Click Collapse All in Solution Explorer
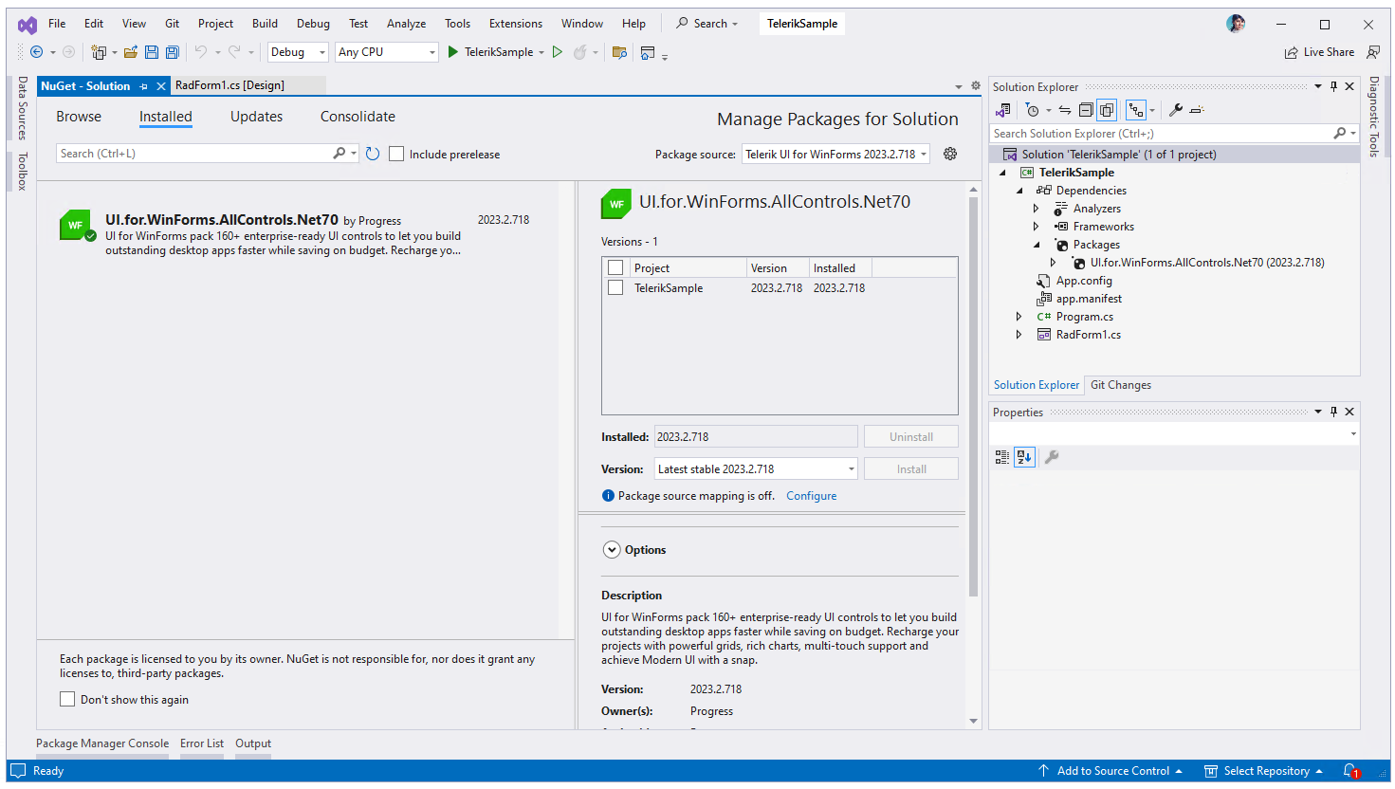This screenshot has height=789, width=1395. coord(1086,110)
